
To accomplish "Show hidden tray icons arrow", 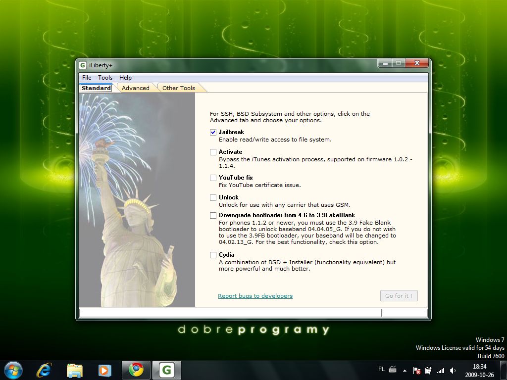I will coord(405,370).
